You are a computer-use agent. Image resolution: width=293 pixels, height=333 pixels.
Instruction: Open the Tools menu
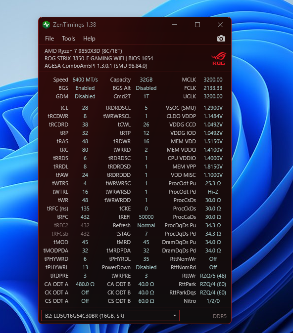(x=68, y=39)
